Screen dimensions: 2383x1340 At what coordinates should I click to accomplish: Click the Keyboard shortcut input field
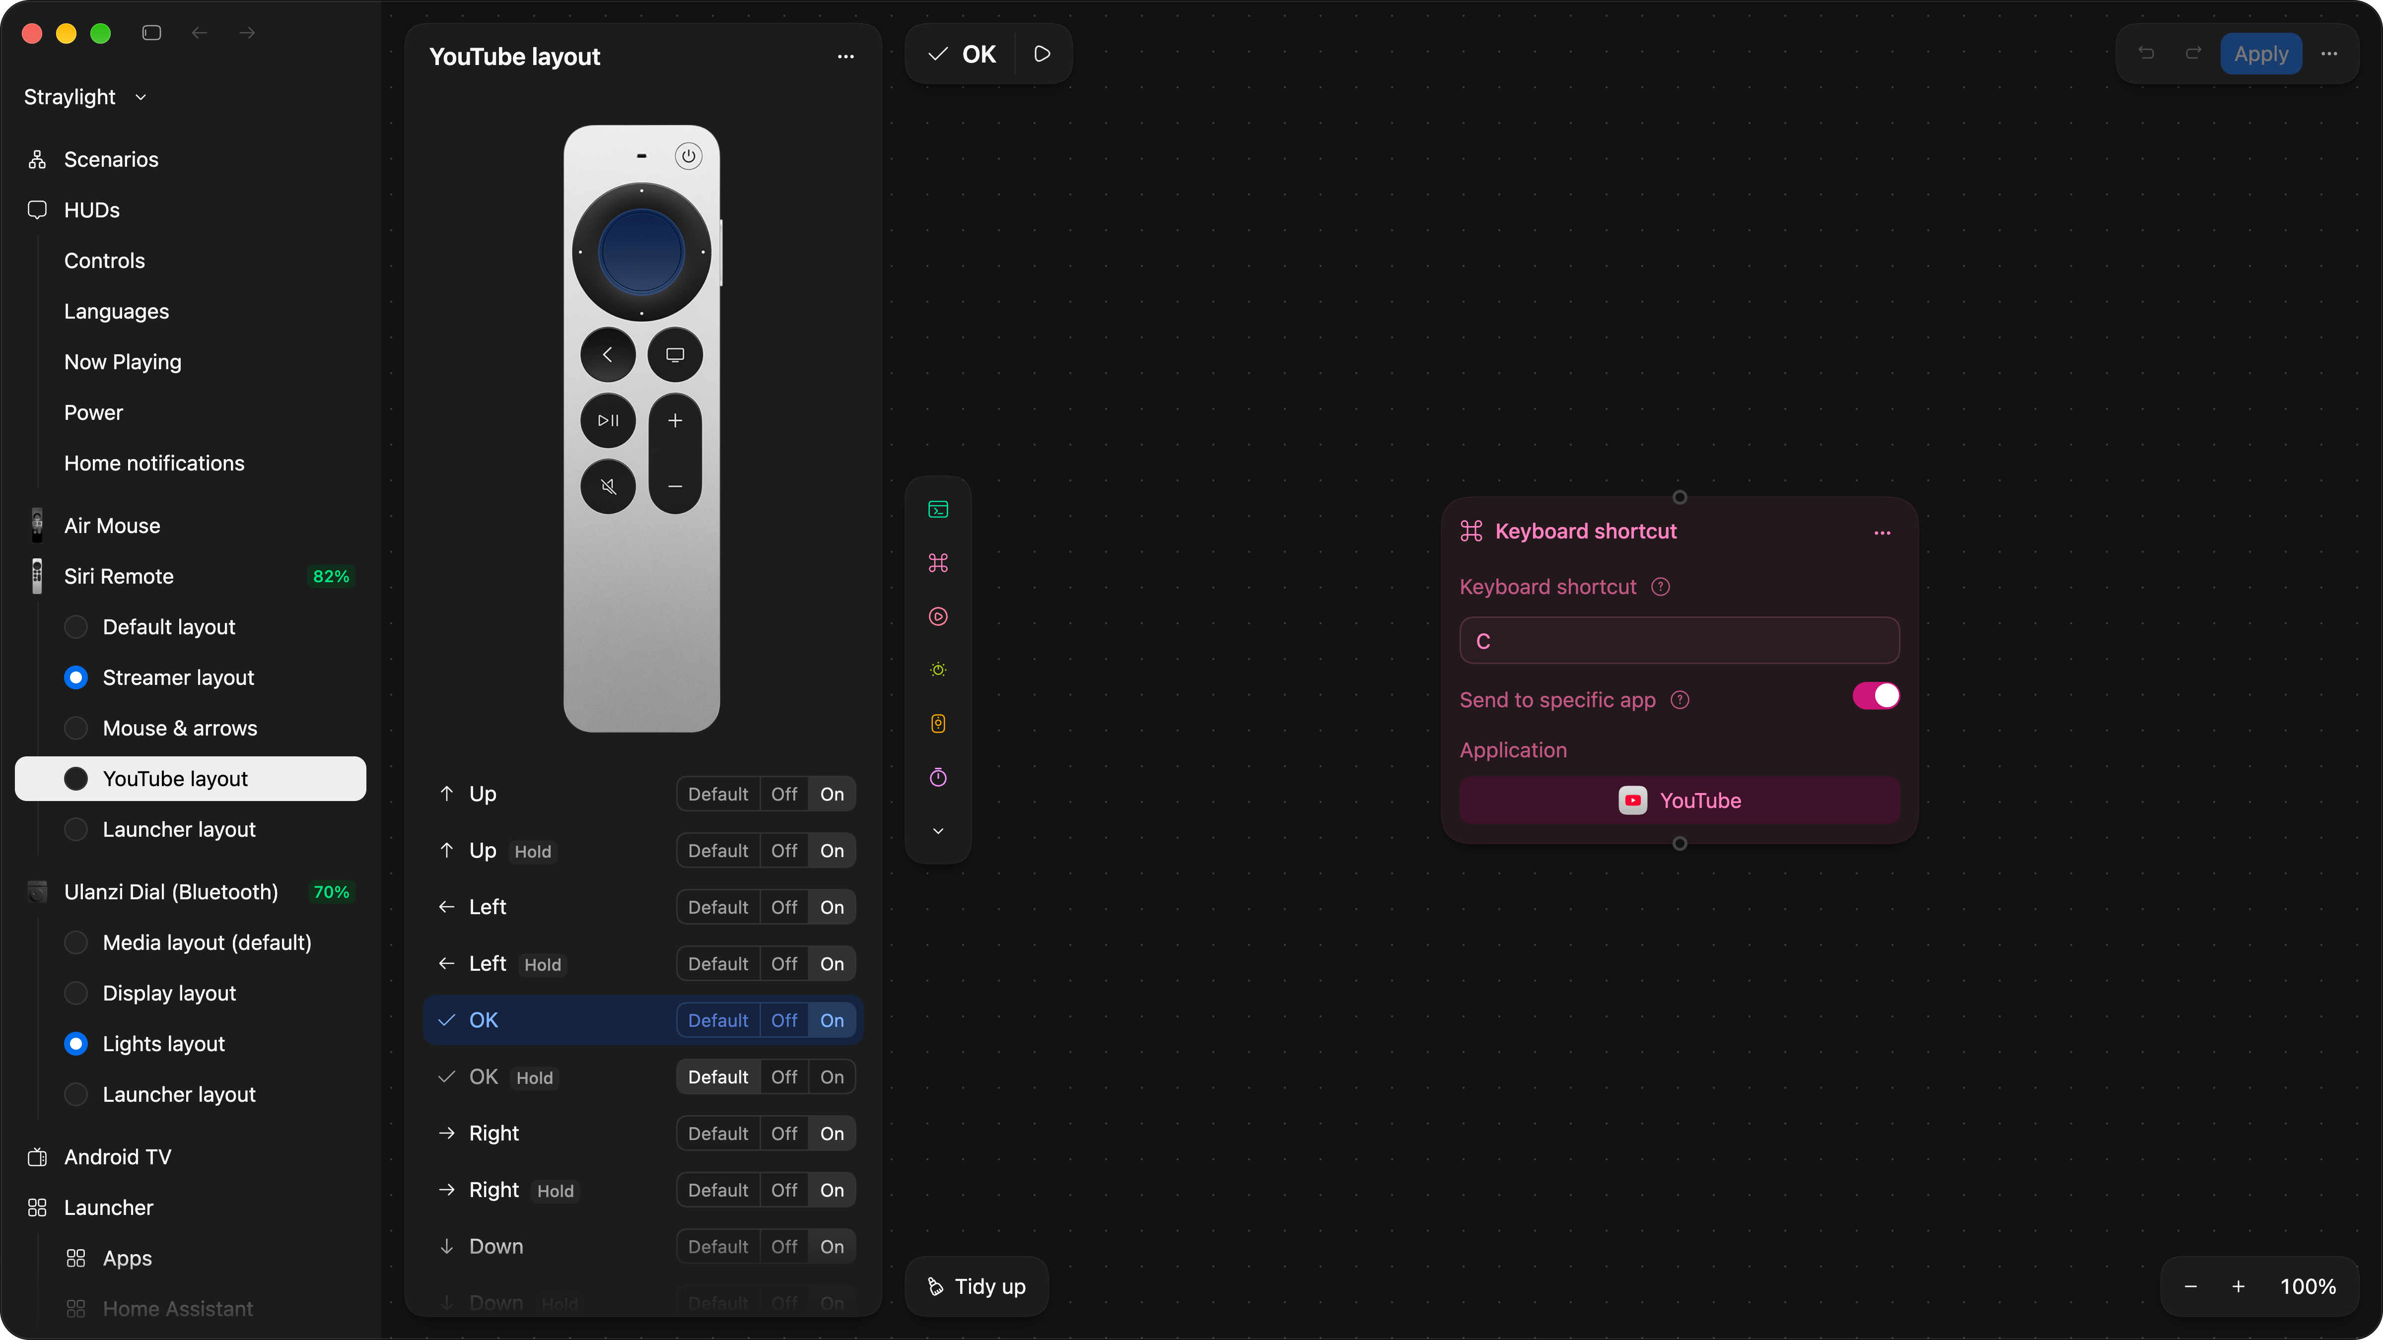point(1679,641)
